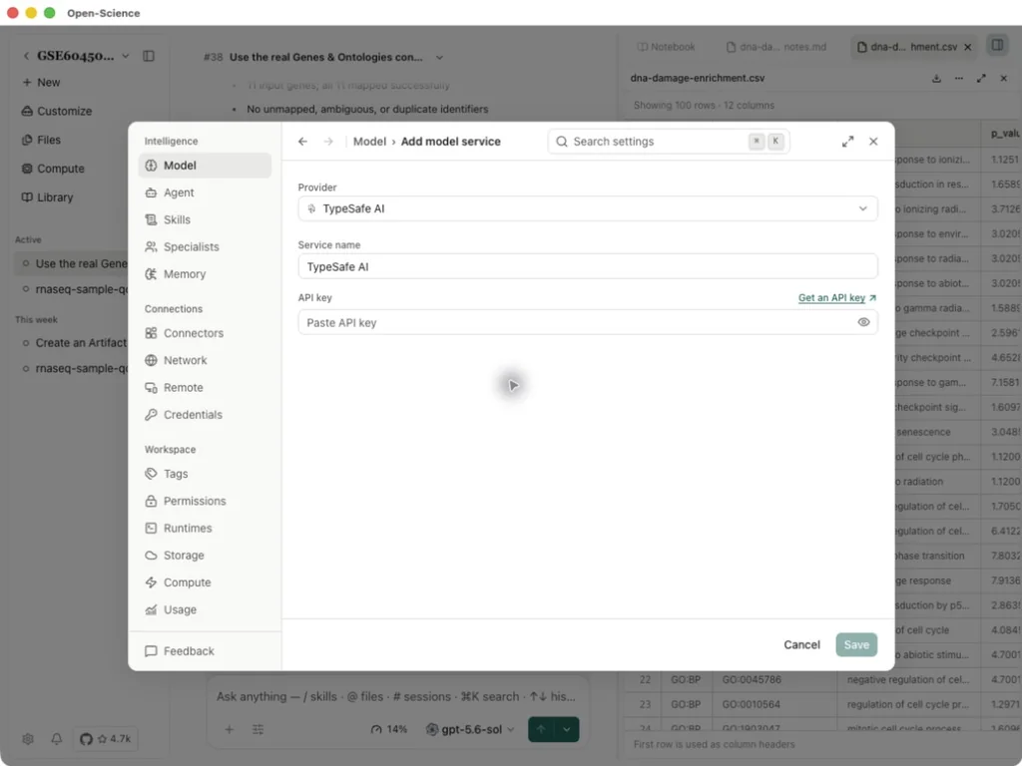Screen dimensions: 1022x766
Task: Open Compute in the settings sidebar
Action: [x=205, y=582]
